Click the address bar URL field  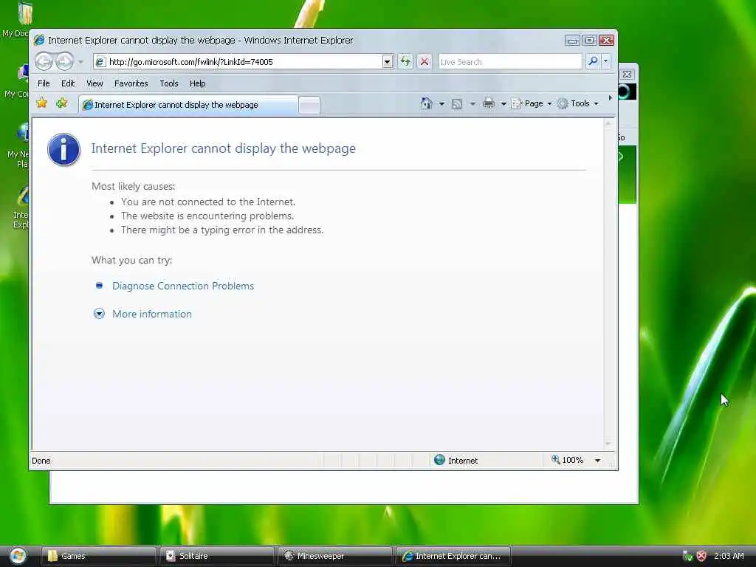[x=238, y=62]
